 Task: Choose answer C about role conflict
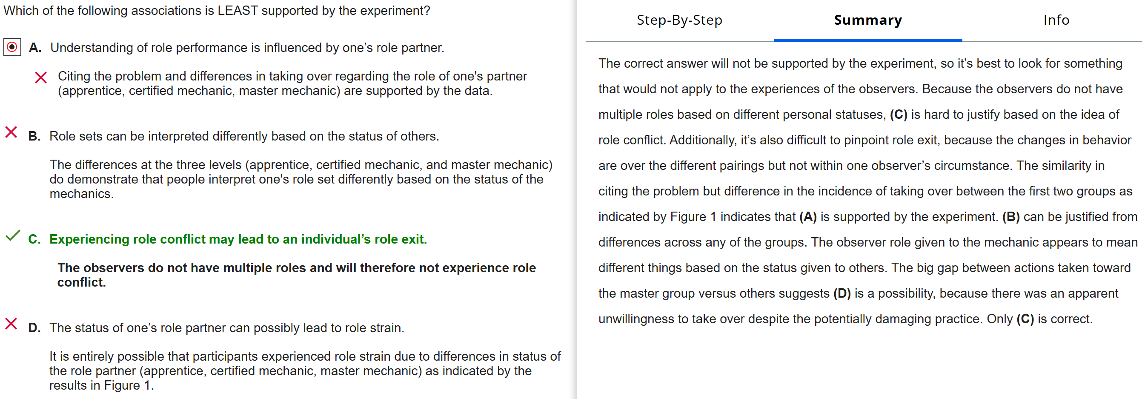(238, 239)
